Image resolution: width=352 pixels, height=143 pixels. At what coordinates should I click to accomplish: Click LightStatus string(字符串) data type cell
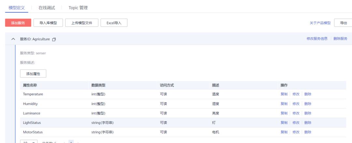click(102, 123)
